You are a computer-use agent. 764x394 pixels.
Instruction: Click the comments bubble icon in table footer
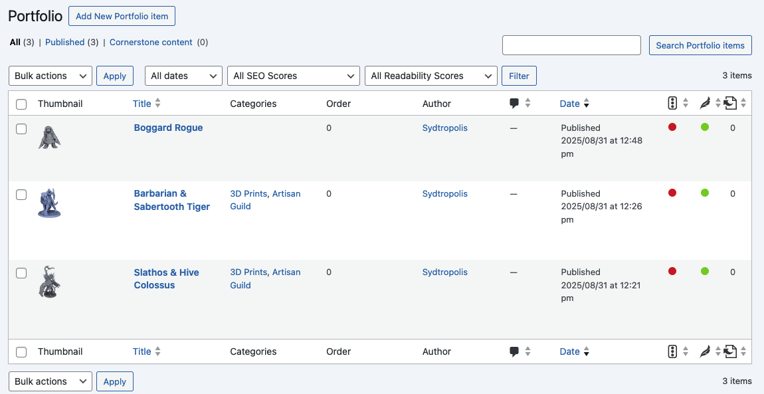pos(514,351)
